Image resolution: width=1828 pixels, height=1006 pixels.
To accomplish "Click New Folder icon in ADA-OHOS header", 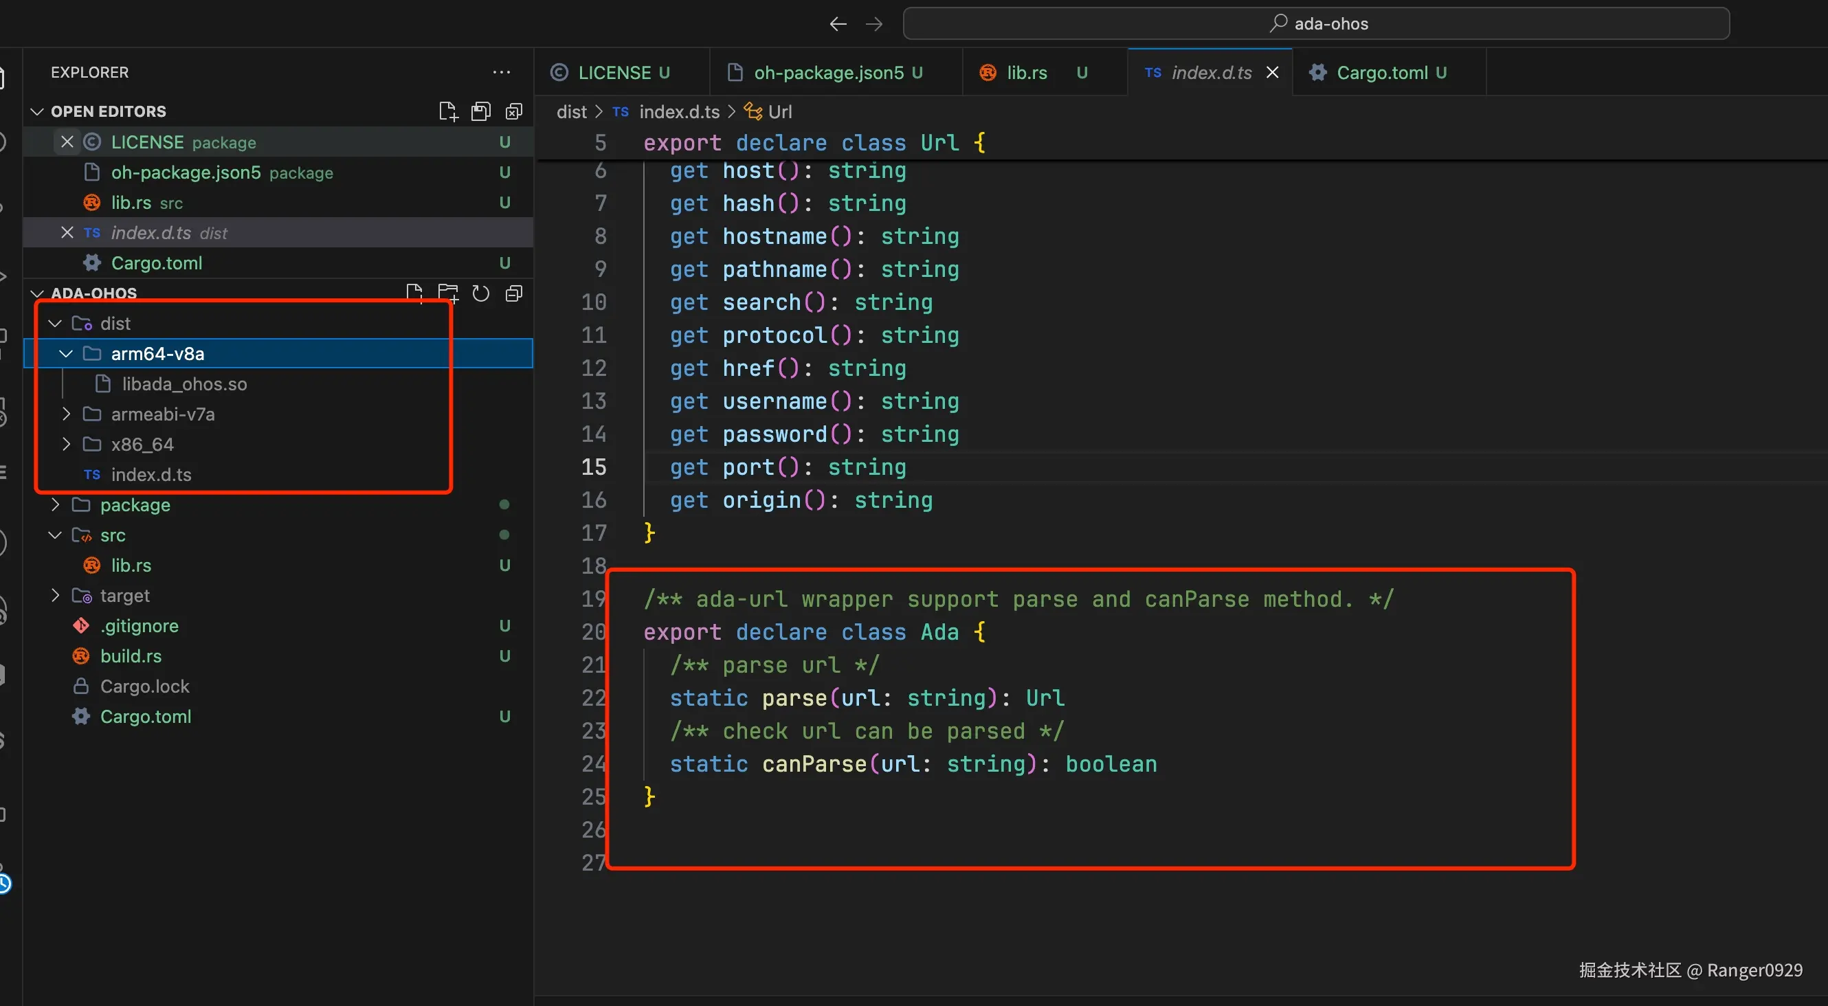I will click(448, 293).
